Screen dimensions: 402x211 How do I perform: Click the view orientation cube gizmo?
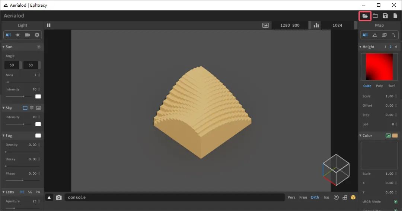(336, 170)
